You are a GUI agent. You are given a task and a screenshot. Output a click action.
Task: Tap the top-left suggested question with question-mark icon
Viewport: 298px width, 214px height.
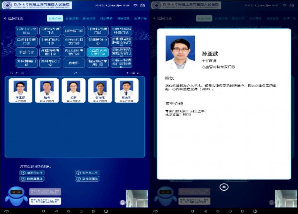pyautogui.click(x=32, y=173)
